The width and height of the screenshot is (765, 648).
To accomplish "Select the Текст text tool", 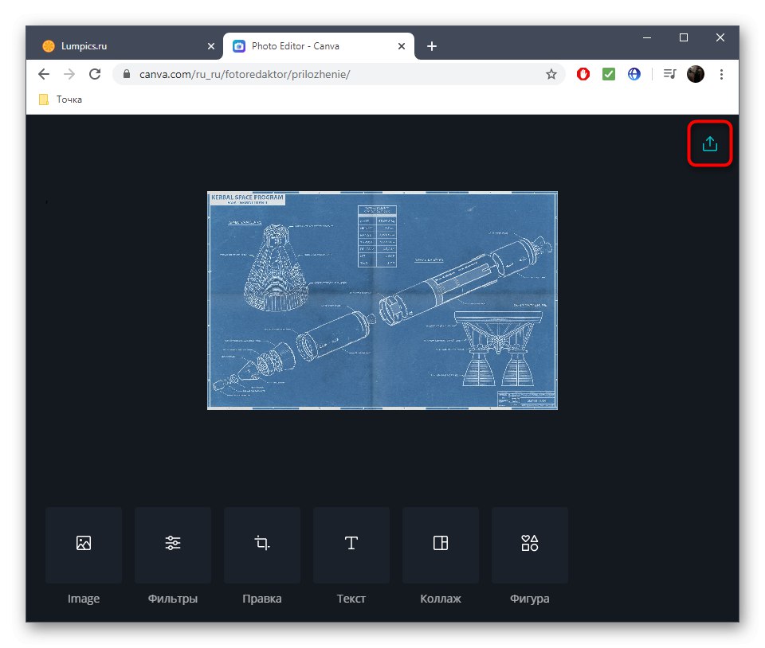I will pos(351,545).
